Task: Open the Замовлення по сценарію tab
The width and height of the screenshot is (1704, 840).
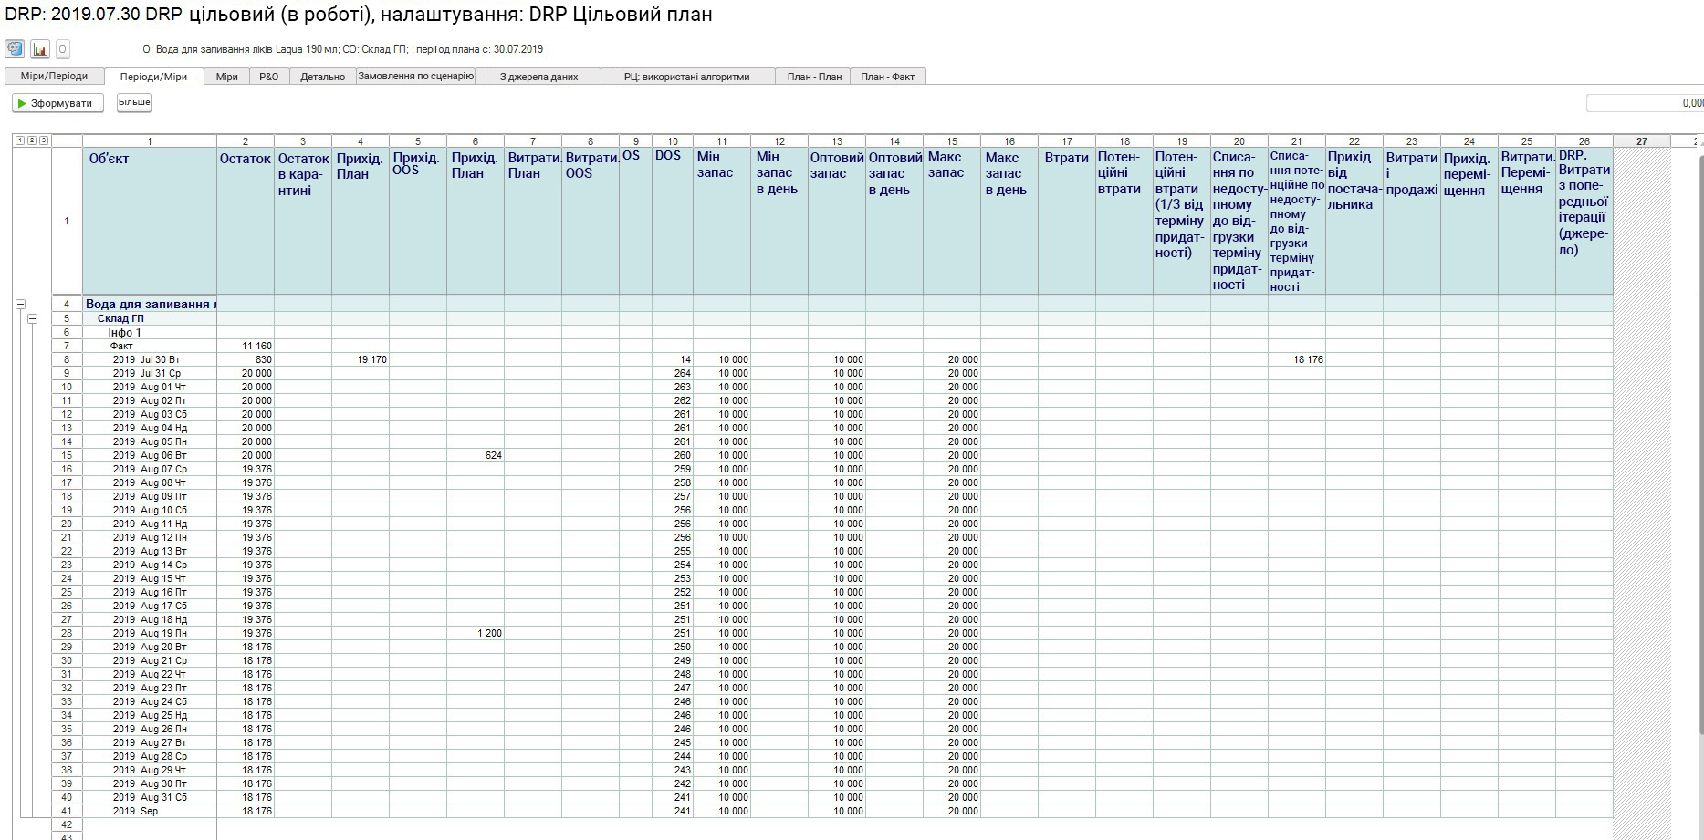Action: [416, 77]
